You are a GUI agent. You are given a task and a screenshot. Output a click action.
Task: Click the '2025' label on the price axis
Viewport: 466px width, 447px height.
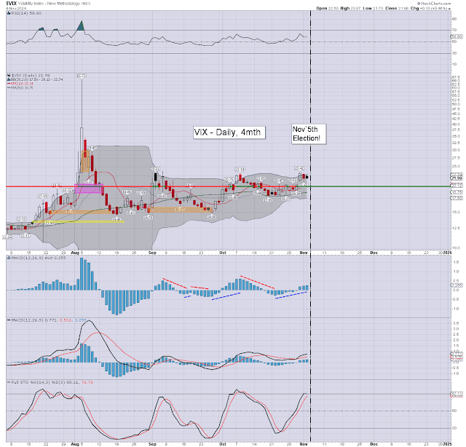447,253
